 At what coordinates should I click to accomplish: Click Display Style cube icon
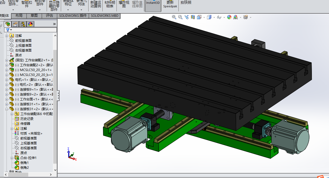pos(209,17)
